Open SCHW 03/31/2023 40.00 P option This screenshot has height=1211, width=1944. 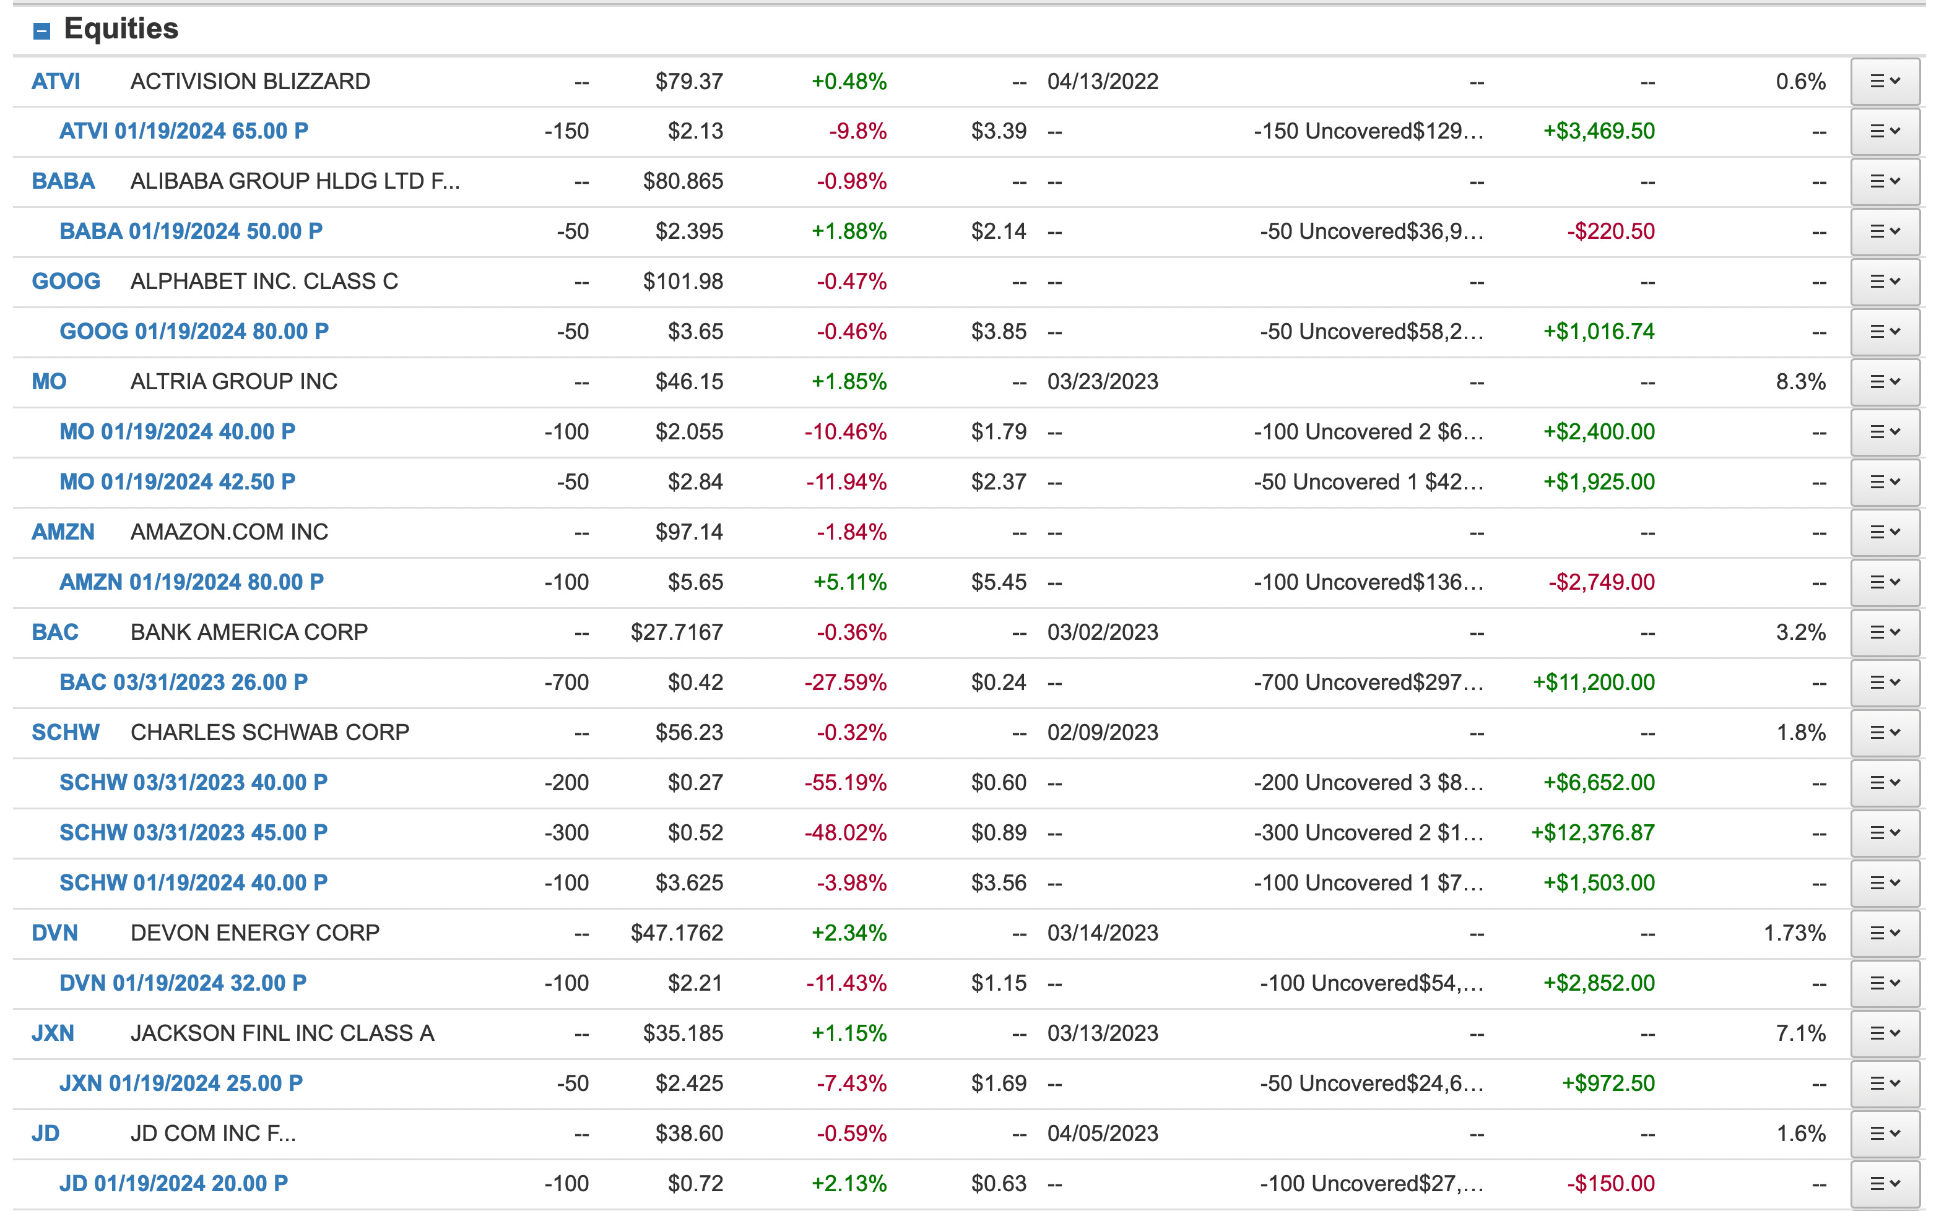[193, 783]
